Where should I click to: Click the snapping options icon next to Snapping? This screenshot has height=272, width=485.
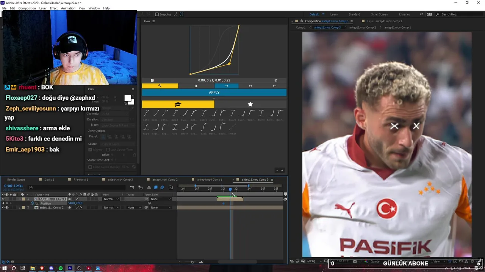pos(175,14)
